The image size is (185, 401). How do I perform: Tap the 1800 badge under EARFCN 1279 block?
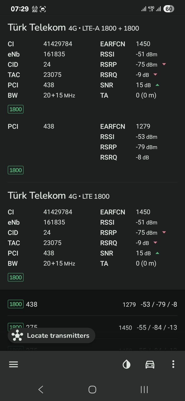(x=16, y=170)
